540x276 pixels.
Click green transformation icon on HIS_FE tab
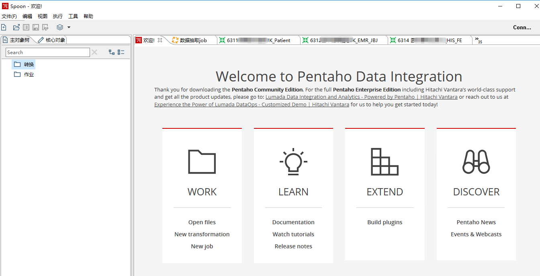[x=393, y=40]
